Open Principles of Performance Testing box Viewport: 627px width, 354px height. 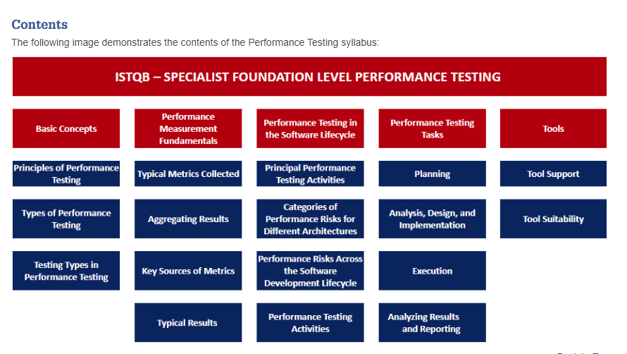(66, 173)
